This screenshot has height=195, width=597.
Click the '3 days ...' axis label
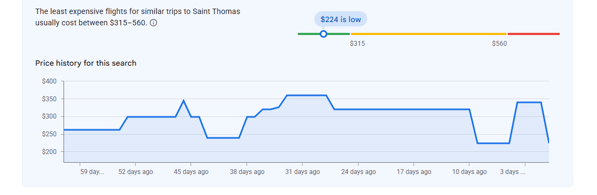coord(512,172)
